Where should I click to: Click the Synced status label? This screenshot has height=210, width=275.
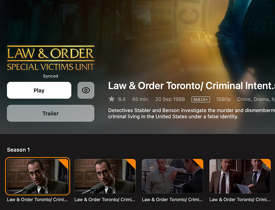50,76
